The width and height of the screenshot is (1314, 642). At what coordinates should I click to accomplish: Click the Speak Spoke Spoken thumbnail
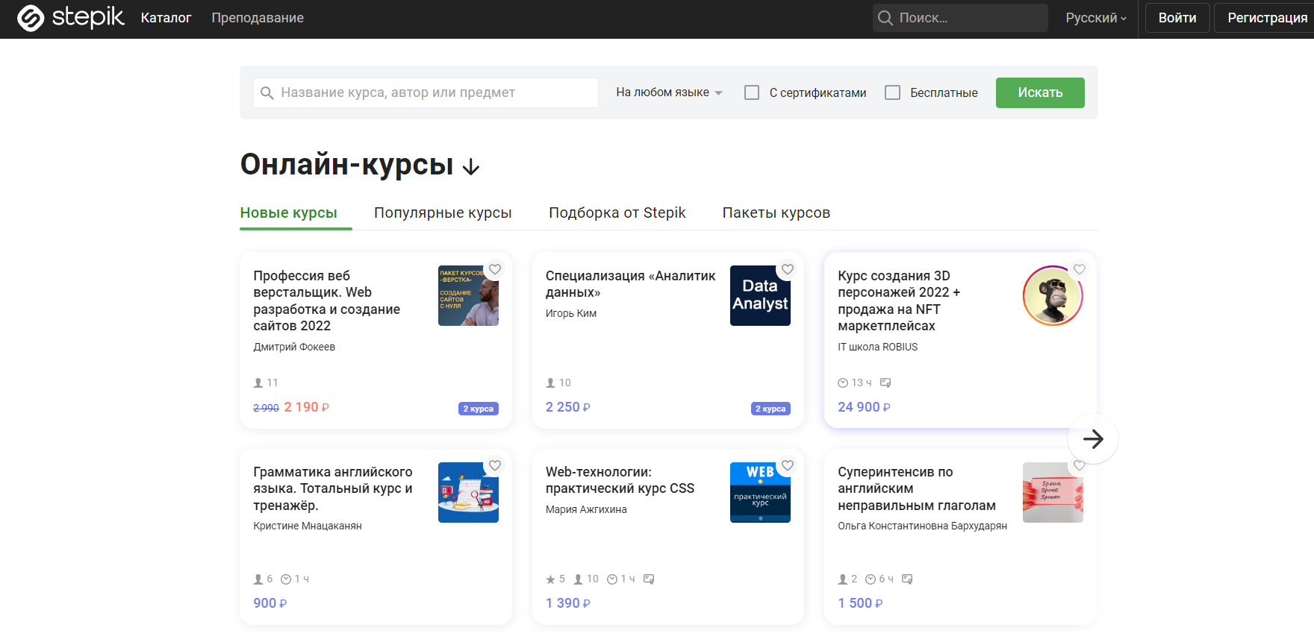pos(1053,492)
